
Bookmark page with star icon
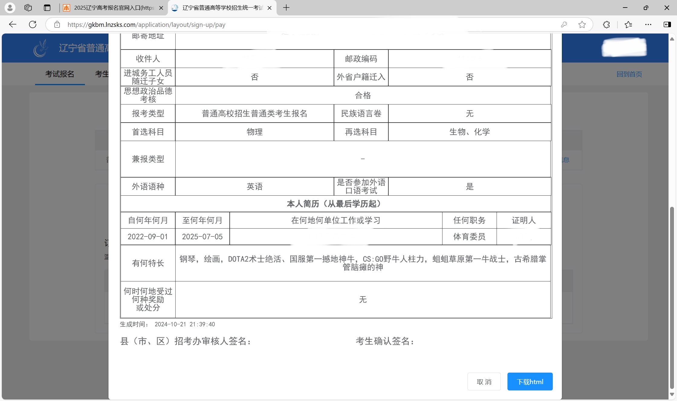(x=582, y=24)
